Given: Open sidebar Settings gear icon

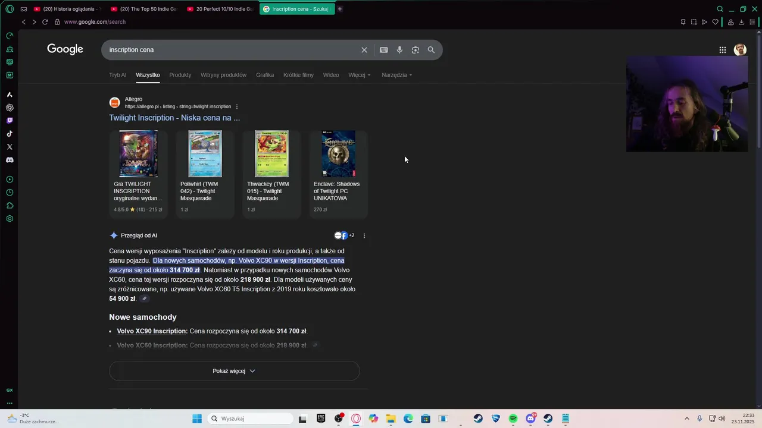Looking at the screenshot, I should (x=10, y=219).
